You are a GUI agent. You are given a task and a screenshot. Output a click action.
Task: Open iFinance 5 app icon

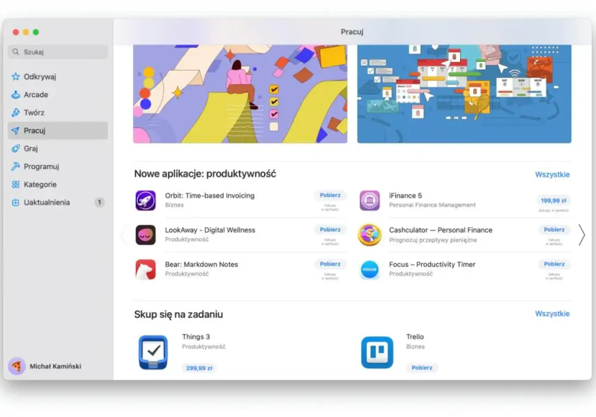coord(370,200)
